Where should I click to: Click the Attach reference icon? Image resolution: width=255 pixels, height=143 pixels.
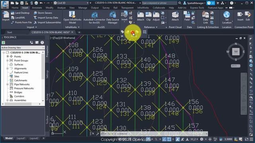coord(141,16)
